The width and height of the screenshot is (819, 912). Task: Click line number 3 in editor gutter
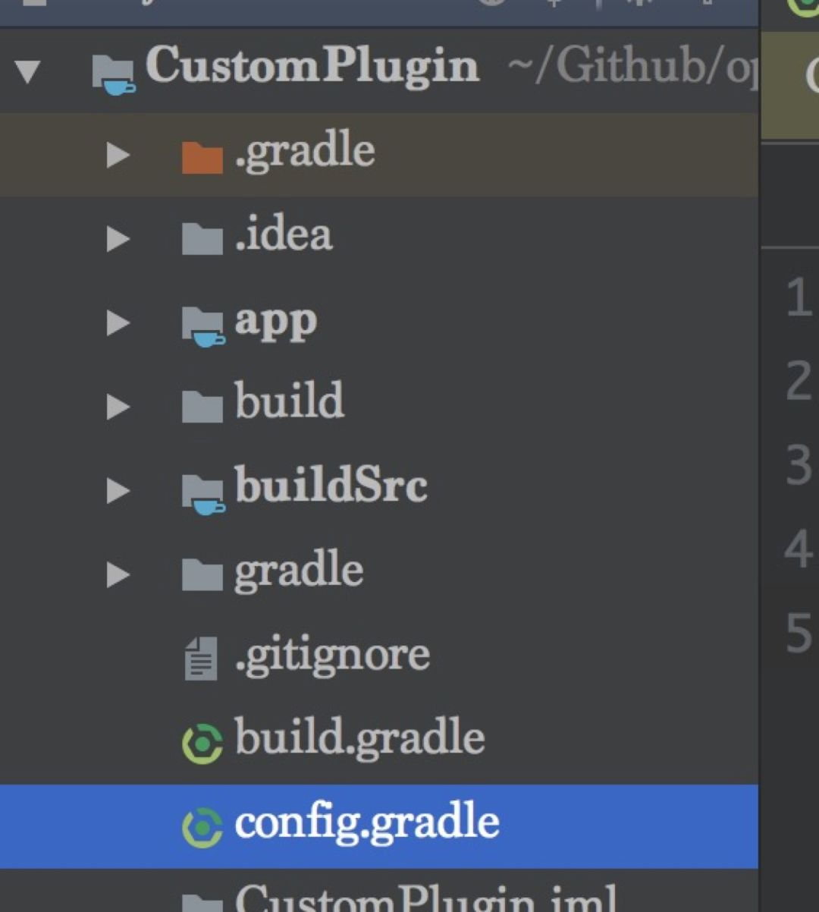(x=799, y=464)
